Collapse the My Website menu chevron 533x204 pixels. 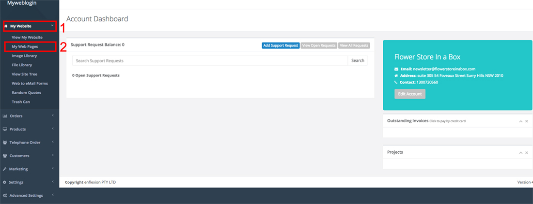[x=52, y=26]
